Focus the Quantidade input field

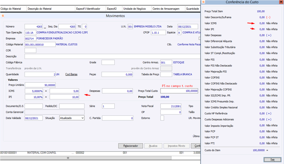pyautogui.click(x=40, y=75)
